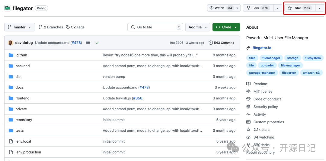Open the Star lists dropdown arrow
This screenshot has height=161, width=326.
320,8
